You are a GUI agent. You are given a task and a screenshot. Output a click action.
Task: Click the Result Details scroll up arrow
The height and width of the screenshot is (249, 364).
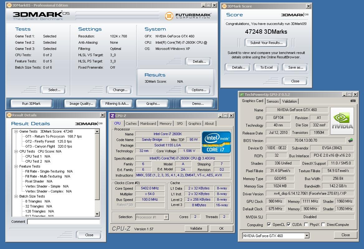tap(97, 132)
